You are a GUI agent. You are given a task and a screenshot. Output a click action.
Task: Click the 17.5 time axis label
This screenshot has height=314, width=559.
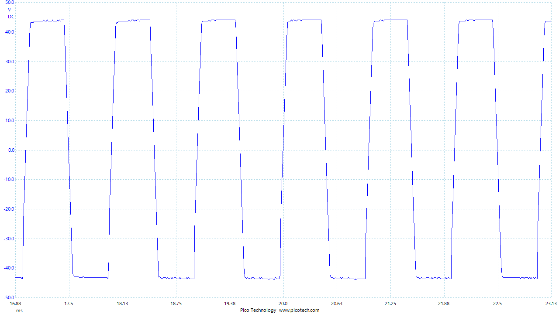(x=69, y=304)
